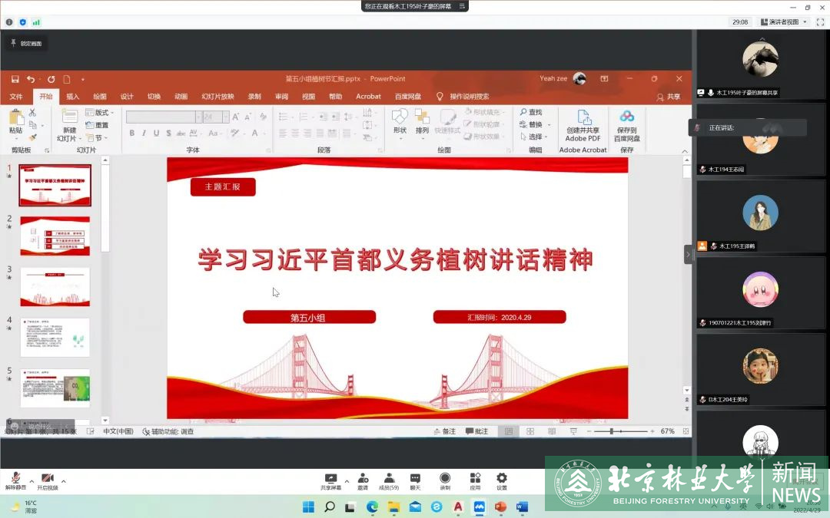Click 保存到百度网盘 cloud icon

tap(627, 117)
